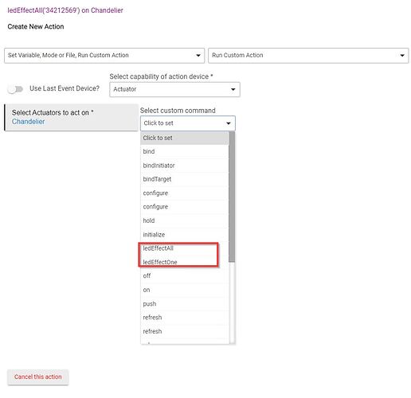This screenshot has height=398, width=411.
Task: Open the Run Custom Action dropdown
Action: (x=308, y=55)
